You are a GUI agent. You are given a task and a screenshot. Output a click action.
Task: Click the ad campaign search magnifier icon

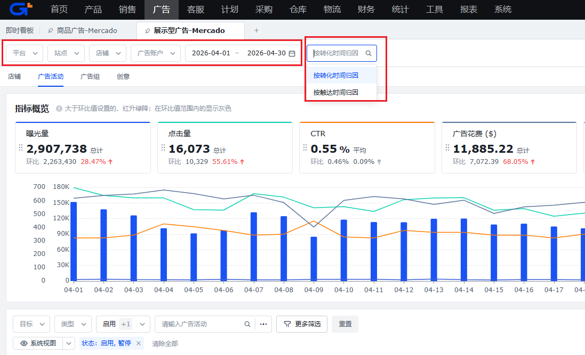247,324
